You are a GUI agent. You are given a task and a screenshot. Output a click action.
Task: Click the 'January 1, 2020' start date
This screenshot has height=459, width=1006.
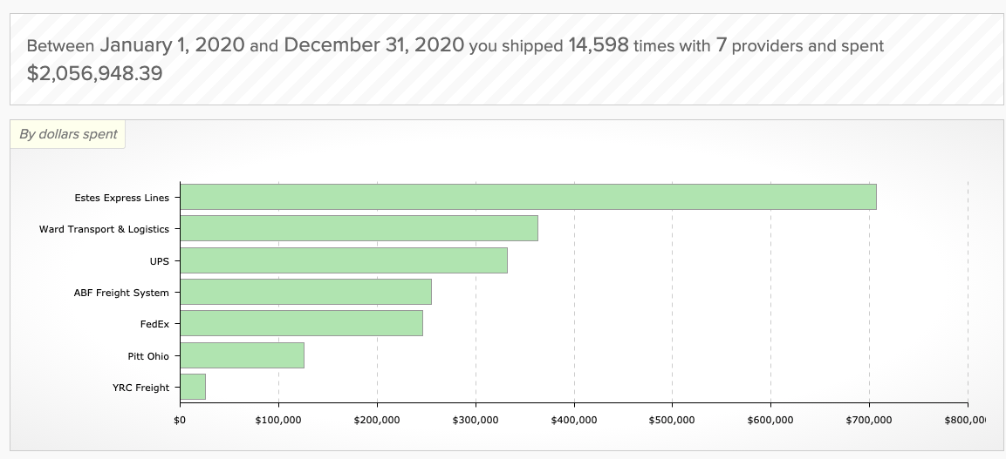tap(172, 44)
